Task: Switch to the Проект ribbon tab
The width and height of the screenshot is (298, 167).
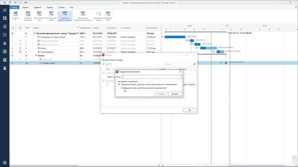Action: [50, 7]
